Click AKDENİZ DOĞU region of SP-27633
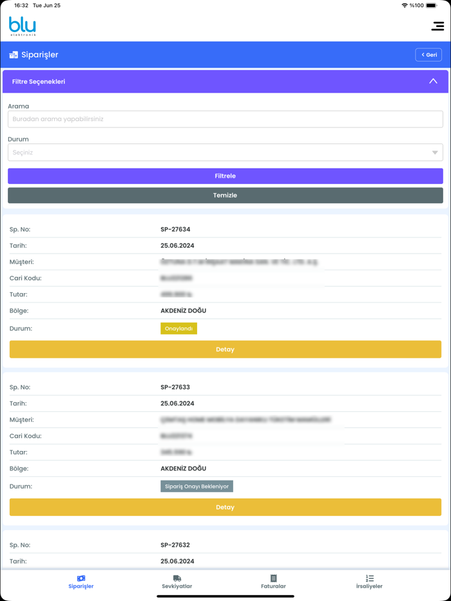Viewport: 451px width, 601px height. click(x=184, y=468)
